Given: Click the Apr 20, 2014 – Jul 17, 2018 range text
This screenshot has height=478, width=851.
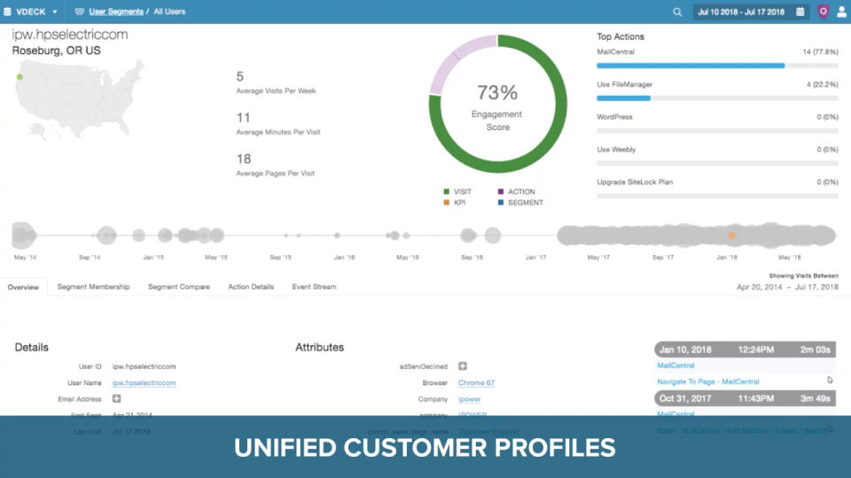Looking at the screenshot, I should (787, 287).
